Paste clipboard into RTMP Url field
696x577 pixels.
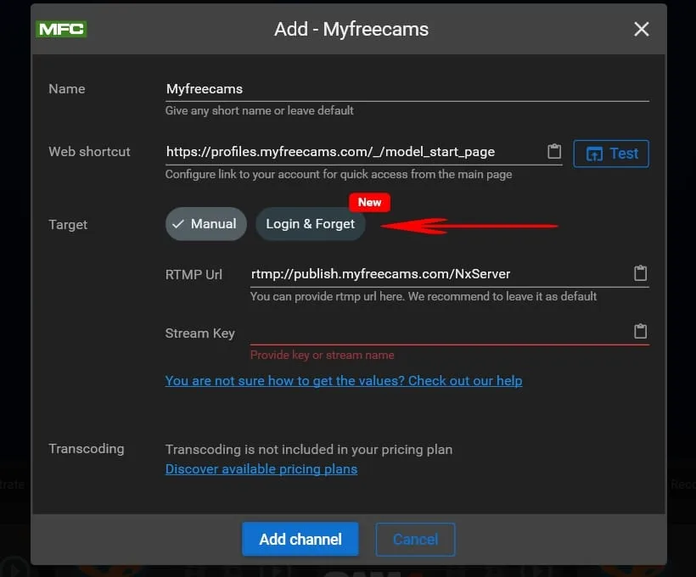click(640, 273)
